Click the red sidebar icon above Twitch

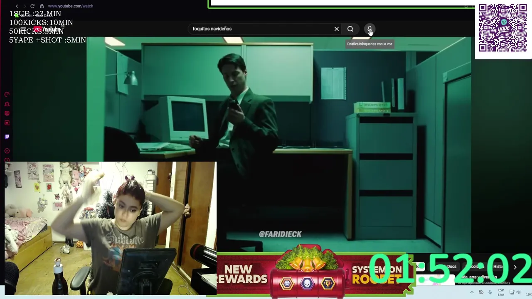click(7, 123)
